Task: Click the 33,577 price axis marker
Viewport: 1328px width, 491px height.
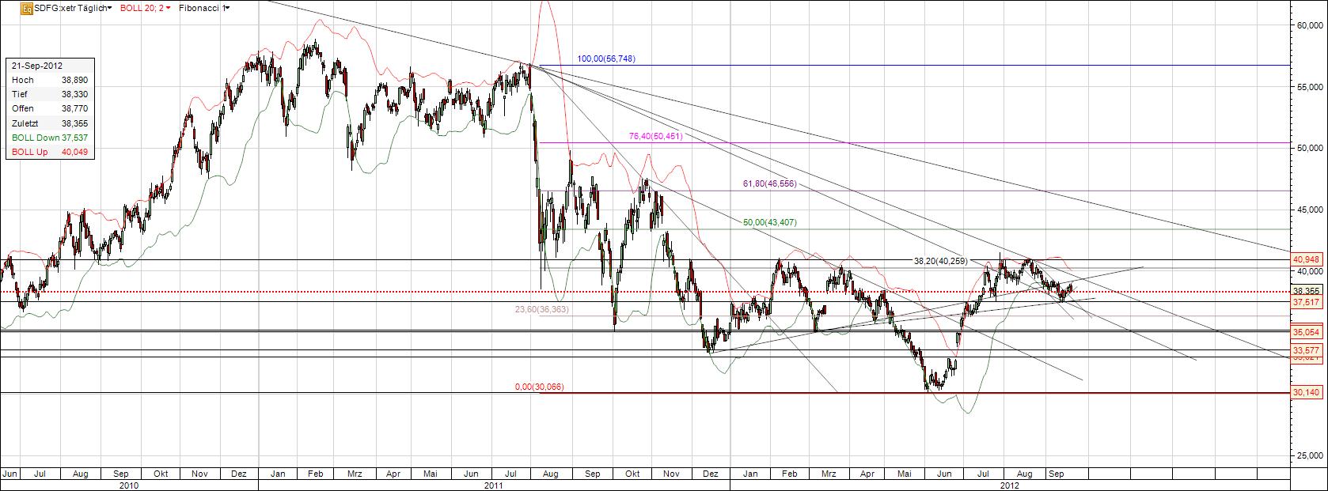Action: pyautogui.click(x=1307, y=349)
